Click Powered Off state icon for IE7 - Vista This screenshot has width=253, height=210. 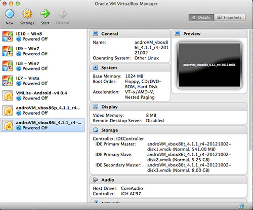19,84
